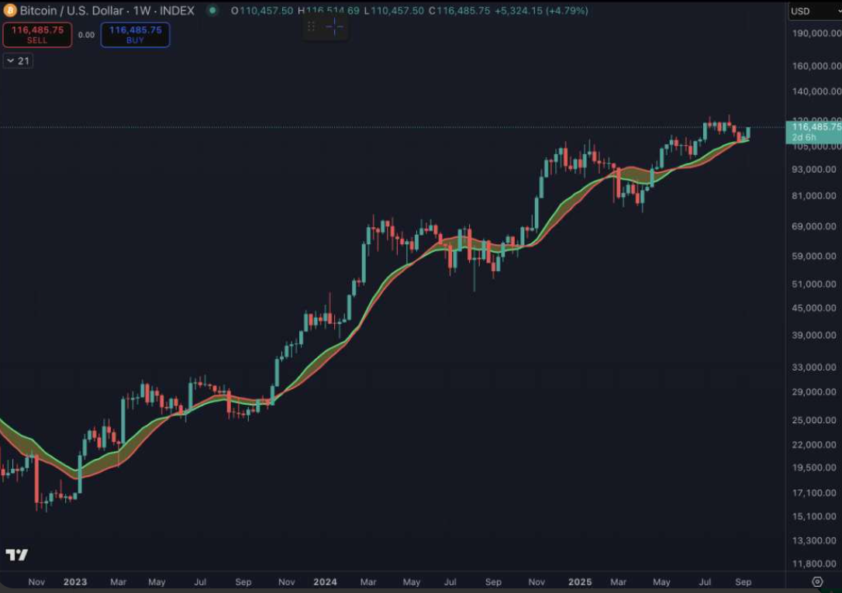Click the 0.00 spread value
842x593 pixels.
tap(86, 35)
